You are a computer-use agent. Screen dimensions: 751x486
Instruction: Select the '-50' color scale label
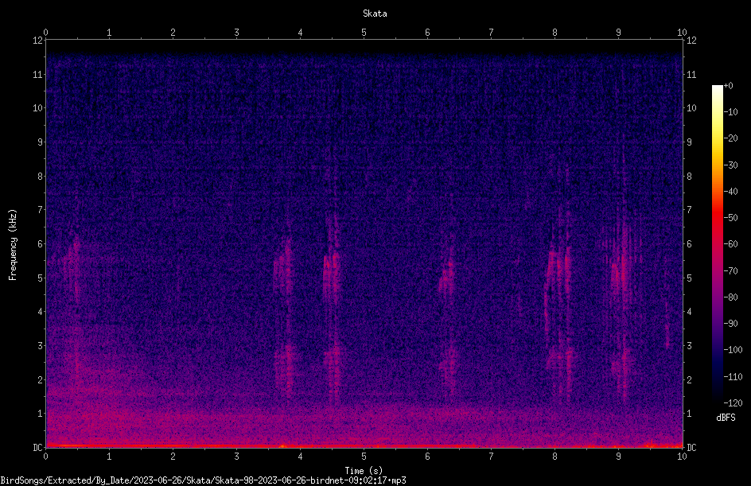pyautogui.click(x=730, y=218)
